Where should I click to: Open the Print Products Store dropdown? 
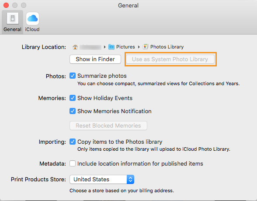(x=102, y=180)
